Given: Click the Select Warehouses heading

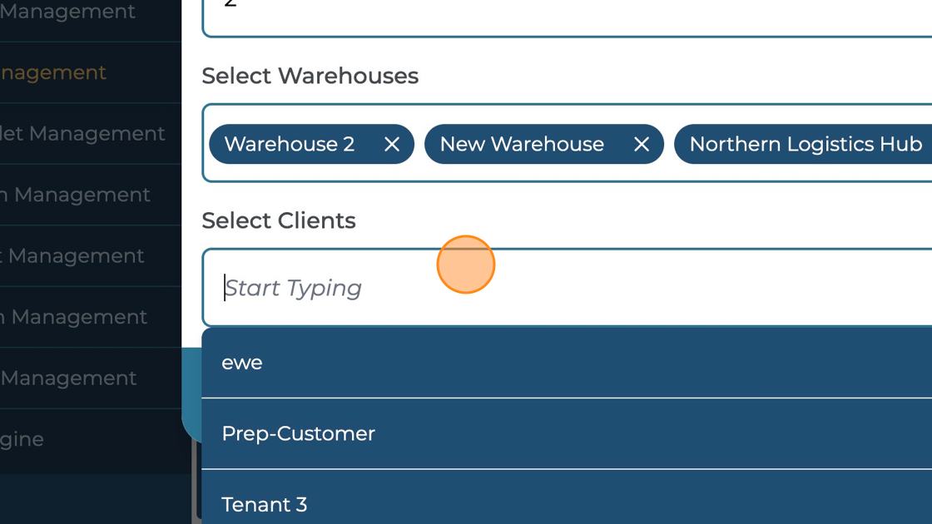Looking at the screenshot, I should (310, 76).
